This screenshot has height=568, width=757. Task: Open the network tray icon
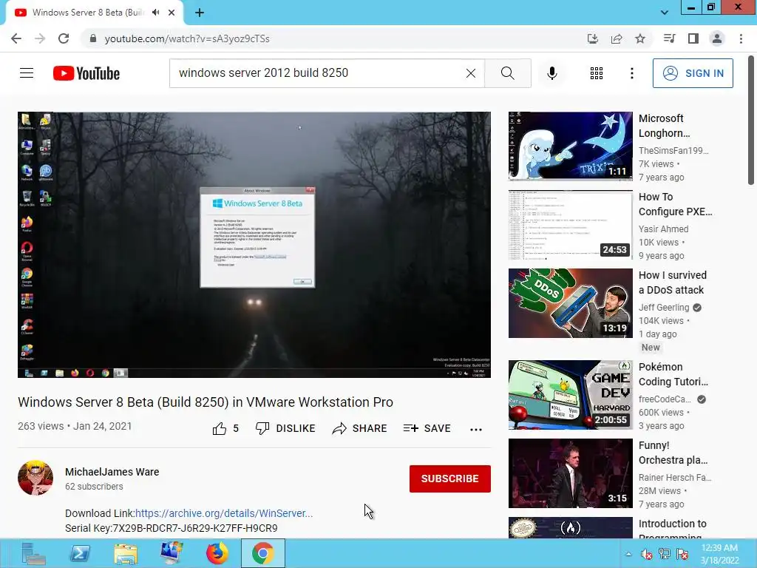(665, 554)
